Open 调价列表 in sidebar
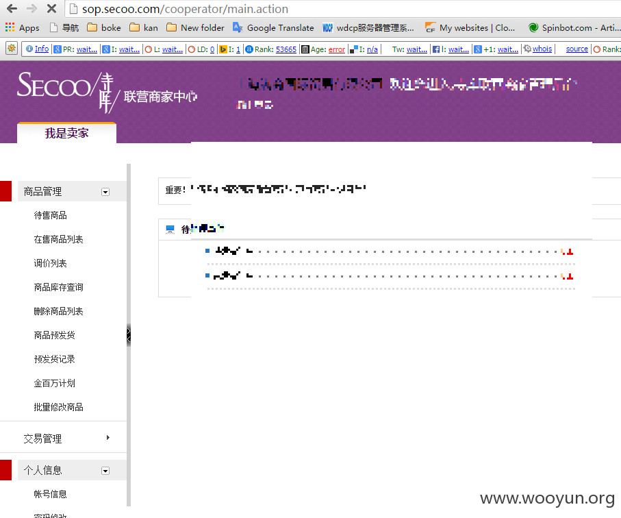This screenshot has width=621, height=518. click(50, 263)
